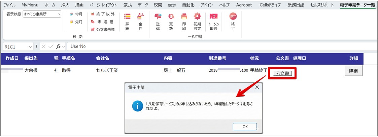The height and width of the screenshot is (137, 378).
Task: Open the 表示状態 すべての事業所 dropdown
Action: (x=42, y=14)
